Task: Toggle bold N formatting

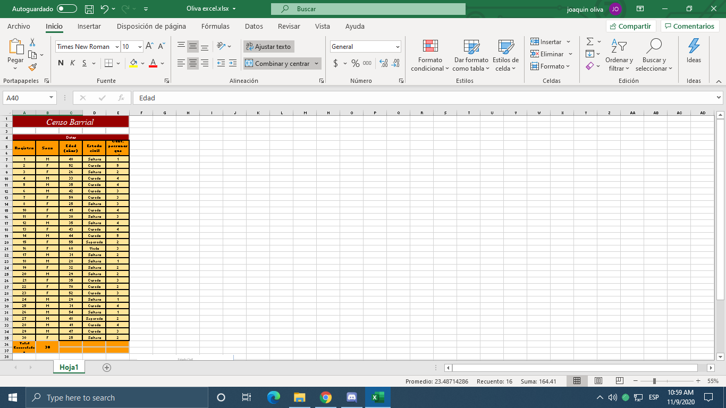Action: coord(61,63)
